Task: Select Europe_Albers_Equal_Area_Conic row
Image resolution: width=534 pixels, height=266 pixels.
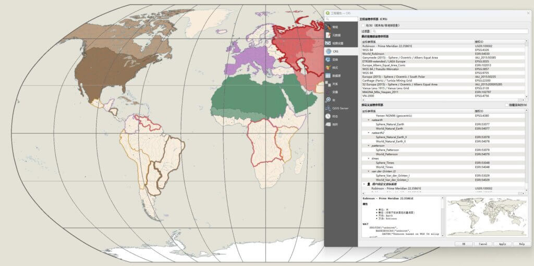Action: click(x=443, y=65)
